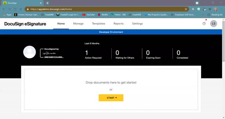Open the HawkID Login bookmark
The width and height of the screenshot is (225, 119).
pyautogui.click(x=68, y=15)
